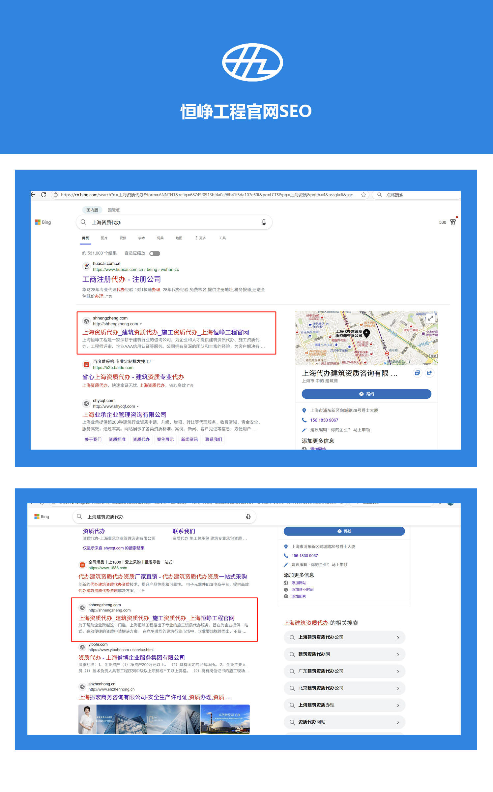Toggle the 自适应缩放 switch

pyautogui.click(x=155, y=253)
